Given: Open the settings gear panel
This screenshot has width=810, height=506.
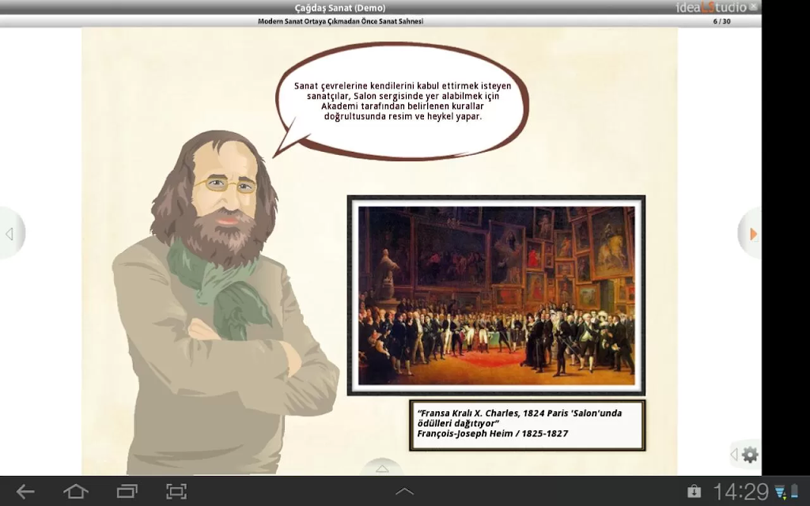Looking at the screenshot, I should pyautogui.click(x=750, y=455).
